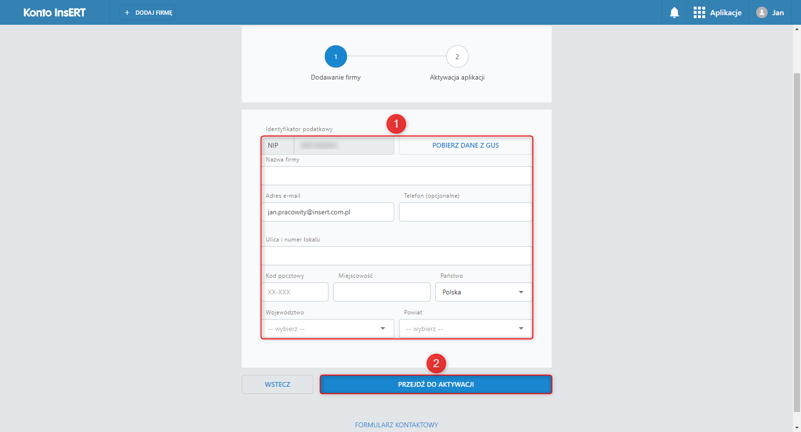Focus the Ulica i numer lokalu field
801x432 pixels.
click(397, 256)
